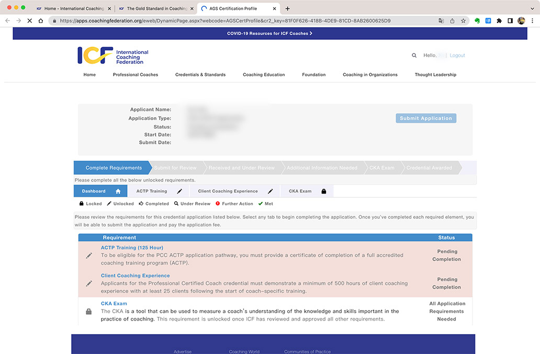Open the browser Extensions puzzle icon
Image resolution: width=540 pixels, height=354 pixels.
(x=499, y=21)
